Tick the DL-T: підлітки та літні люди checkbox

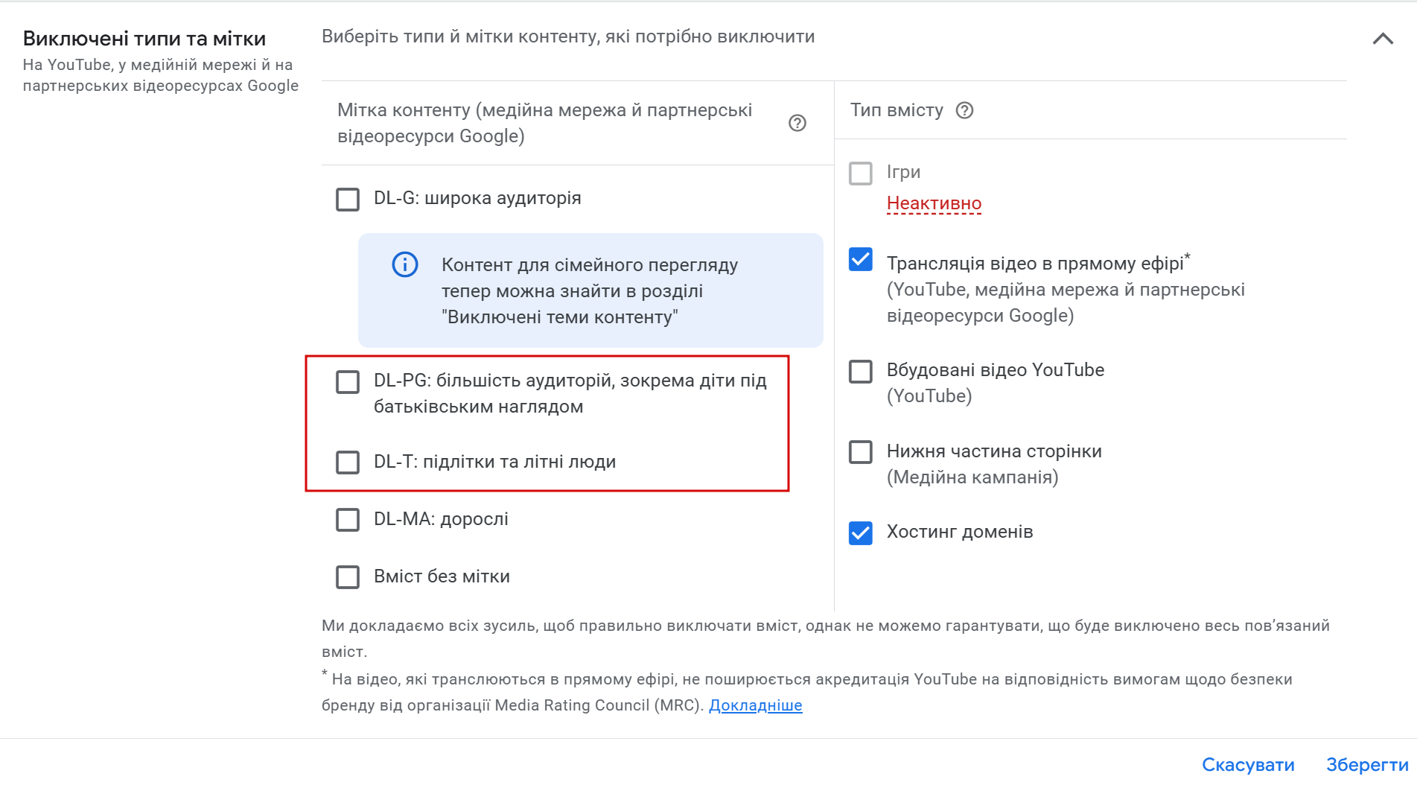tap(348, 462)
